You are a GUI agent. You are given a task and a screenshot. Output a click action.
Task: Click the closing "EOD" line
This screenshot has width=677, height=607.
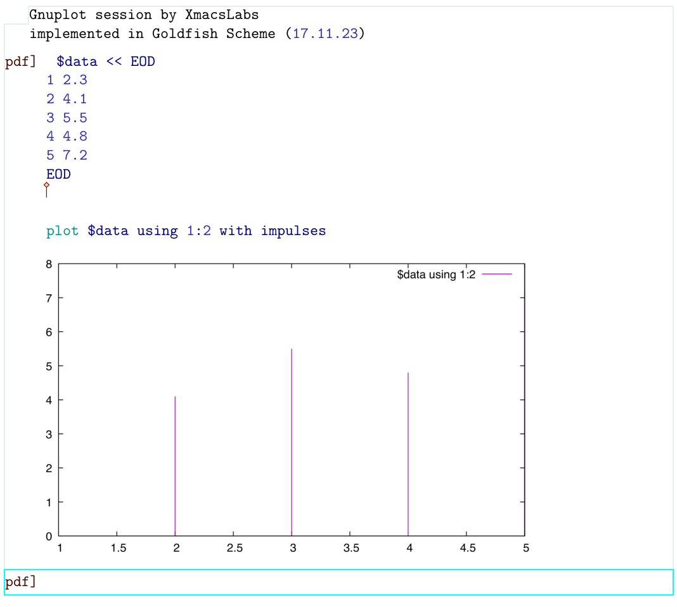(x=58, y=174)
